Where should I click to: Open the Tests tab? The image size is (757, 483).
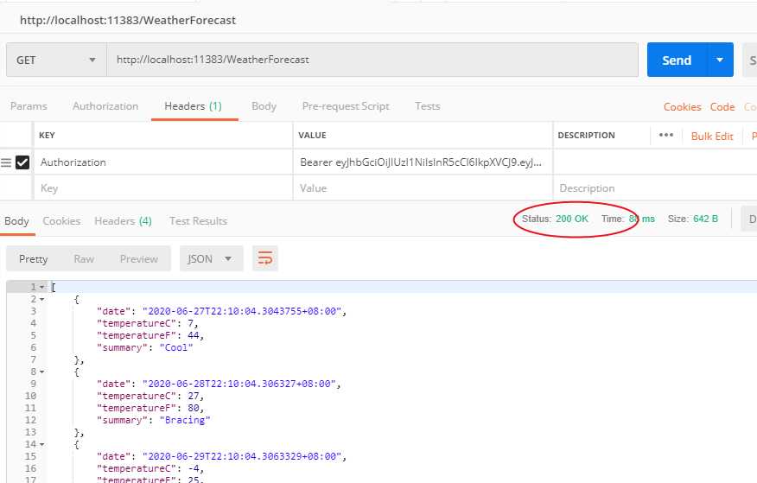427,106
